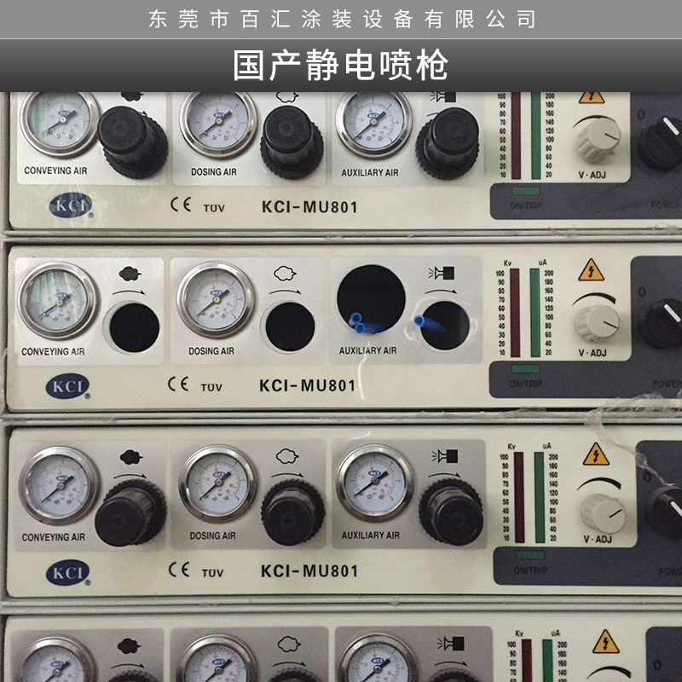Click the red Kv bar on second unit
Image resolution: width=682 pixels, height=682 pixels.
[x=515, y=312]
